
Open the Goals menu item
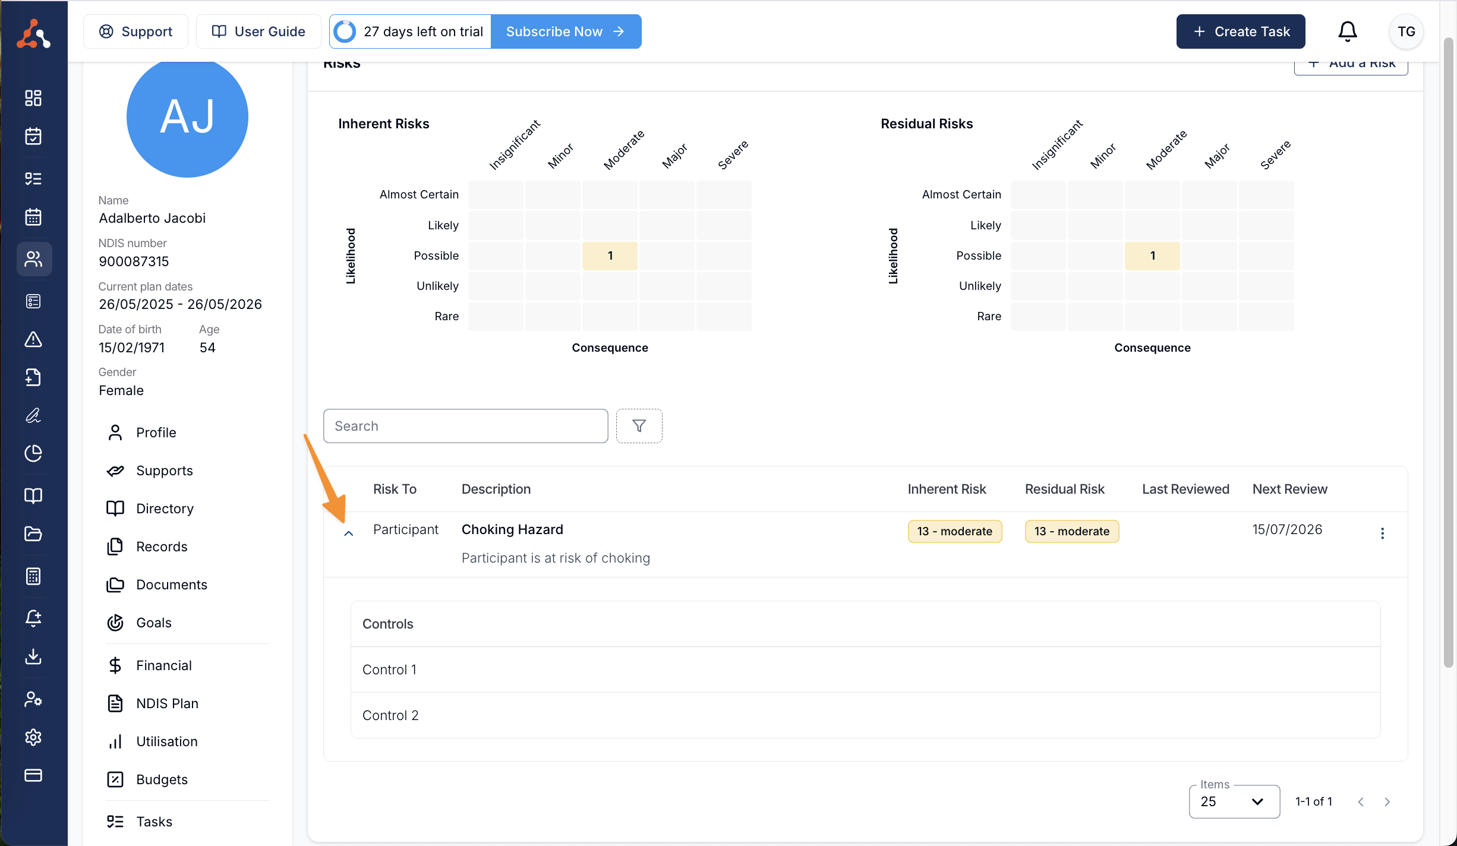click(x=153, y=623)
